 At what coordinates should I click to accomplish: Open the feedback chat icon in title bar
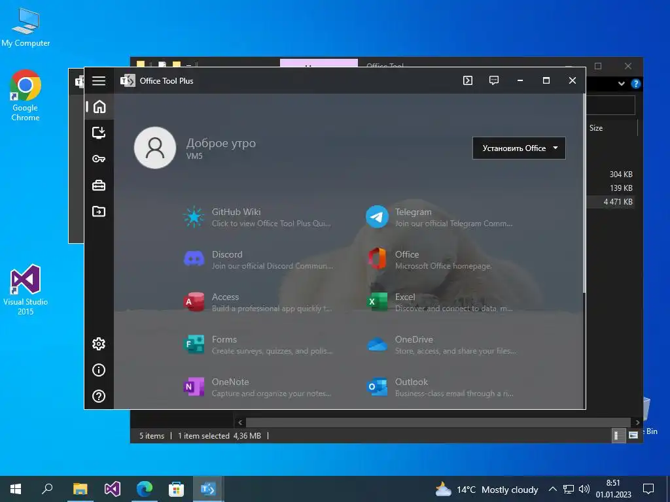click(x=494, y=80)
